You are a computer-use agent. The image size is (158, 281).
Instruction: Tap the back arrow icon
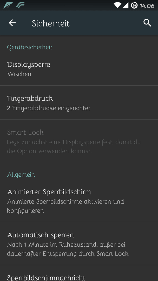tap(12, 23)
